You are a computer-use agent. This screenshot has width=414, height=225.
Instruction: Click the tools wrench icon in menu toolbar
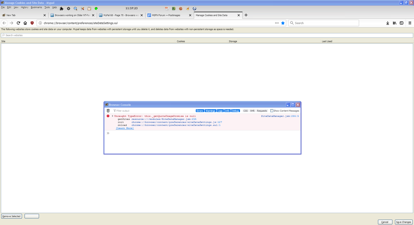click(82, 8)
